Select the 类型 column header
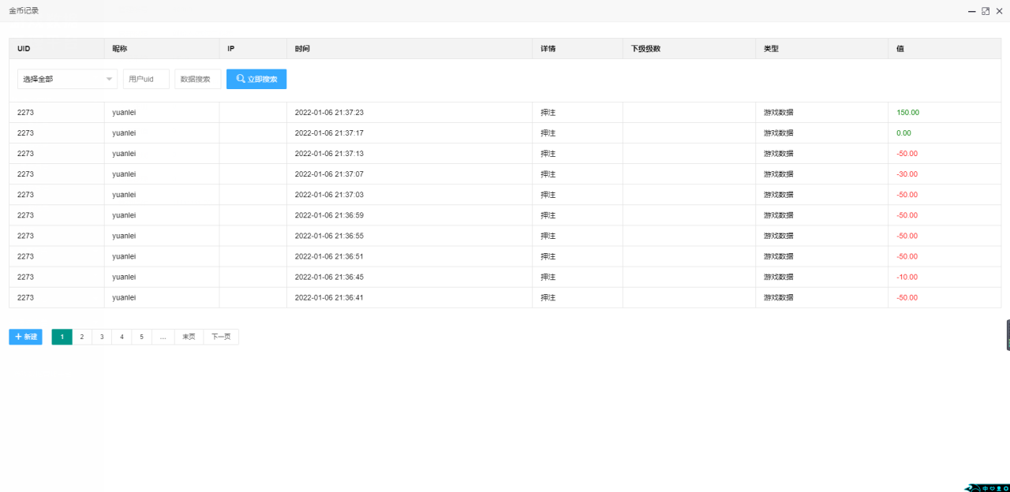 [x=771, y=48]
